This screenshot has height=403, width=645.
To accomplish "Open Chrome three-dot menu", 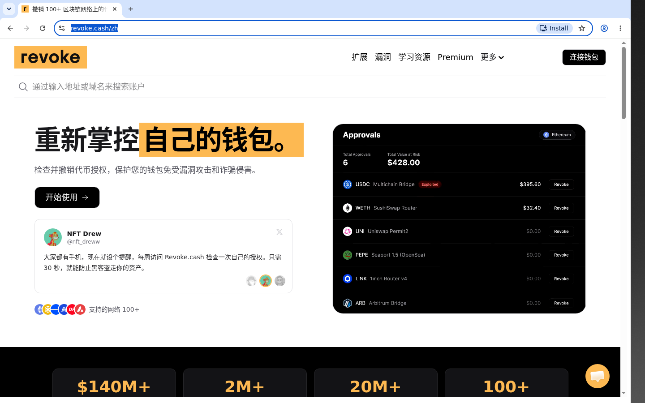I will click(x=620, y=28).
